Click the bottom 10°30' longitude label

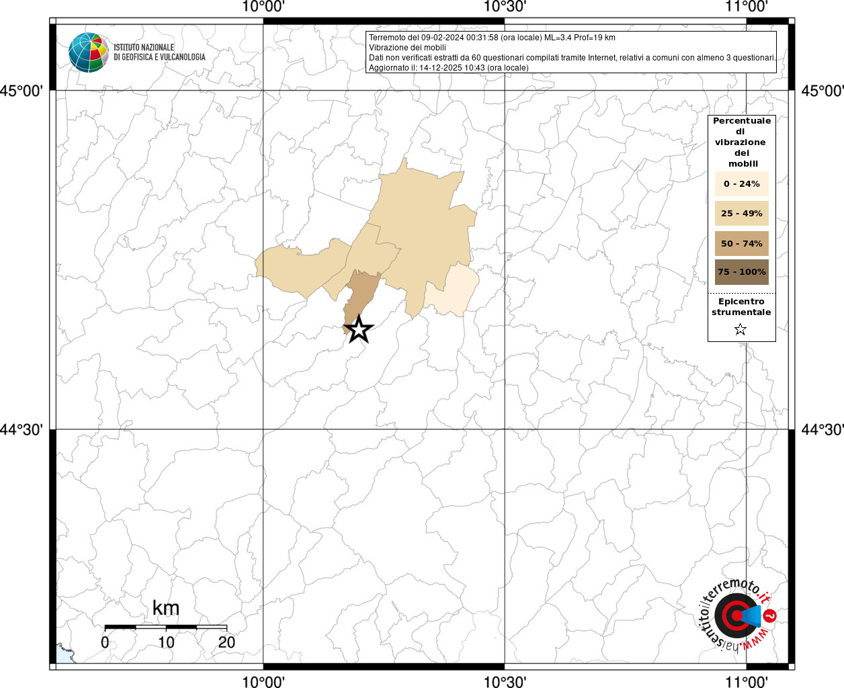pyautogui.click(x=505, y=681)
